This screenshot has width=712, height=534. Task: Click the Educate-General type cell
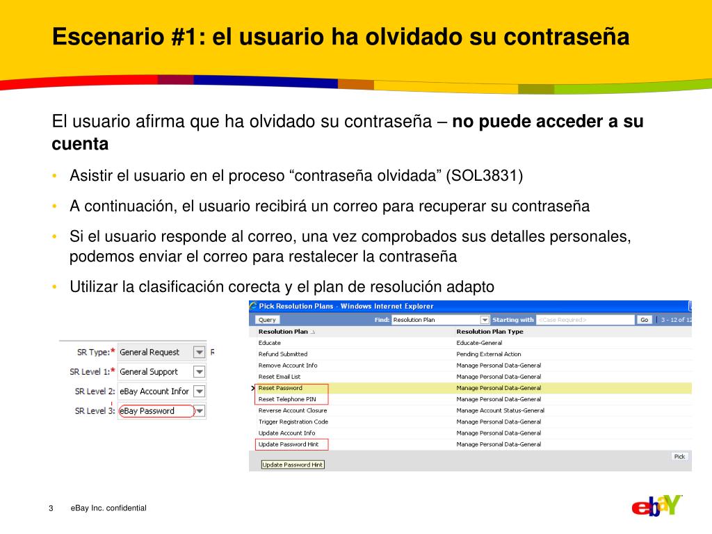coord(479,343)
